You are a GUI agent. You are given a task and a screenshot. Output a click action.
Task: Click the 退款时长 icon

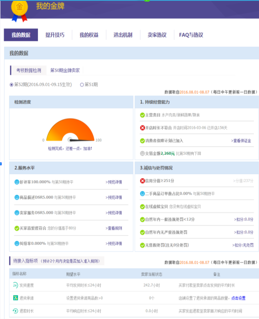tap(15, 311)
